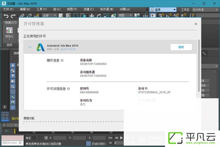The height and width of the screenshot is (147, 220).
Task: Open the 视图(V) menu
Action: point(72,9)
